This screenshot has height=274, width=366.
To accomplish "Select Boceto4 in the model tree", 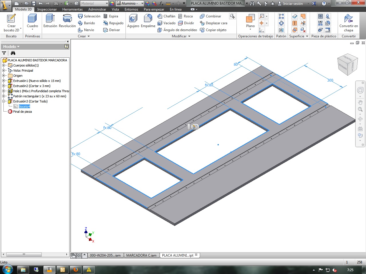I will pyautogui.click(x=24, y=106).
